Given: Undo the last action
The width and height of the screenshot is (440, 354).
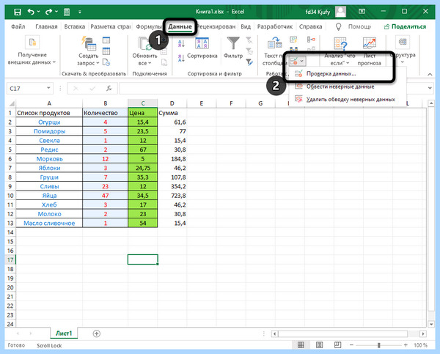Looking at the screenshot, I should 31,12.
